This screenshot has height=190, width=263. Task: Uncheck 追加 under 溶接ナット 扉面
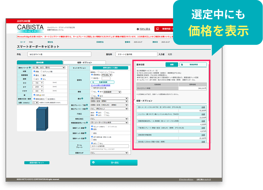pos(92,129)
